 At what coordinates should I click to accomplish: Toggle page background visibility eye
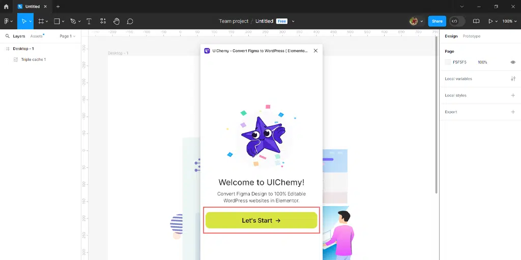[513, 62]
